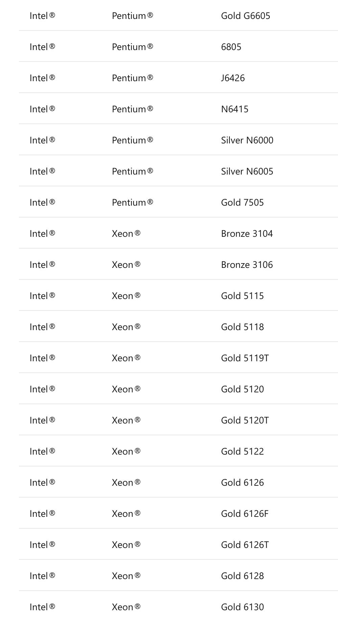The width and height of the screenshot is (338, 619).
Task: Click the Gold 5120T model cell
Action: click(245, 420)
